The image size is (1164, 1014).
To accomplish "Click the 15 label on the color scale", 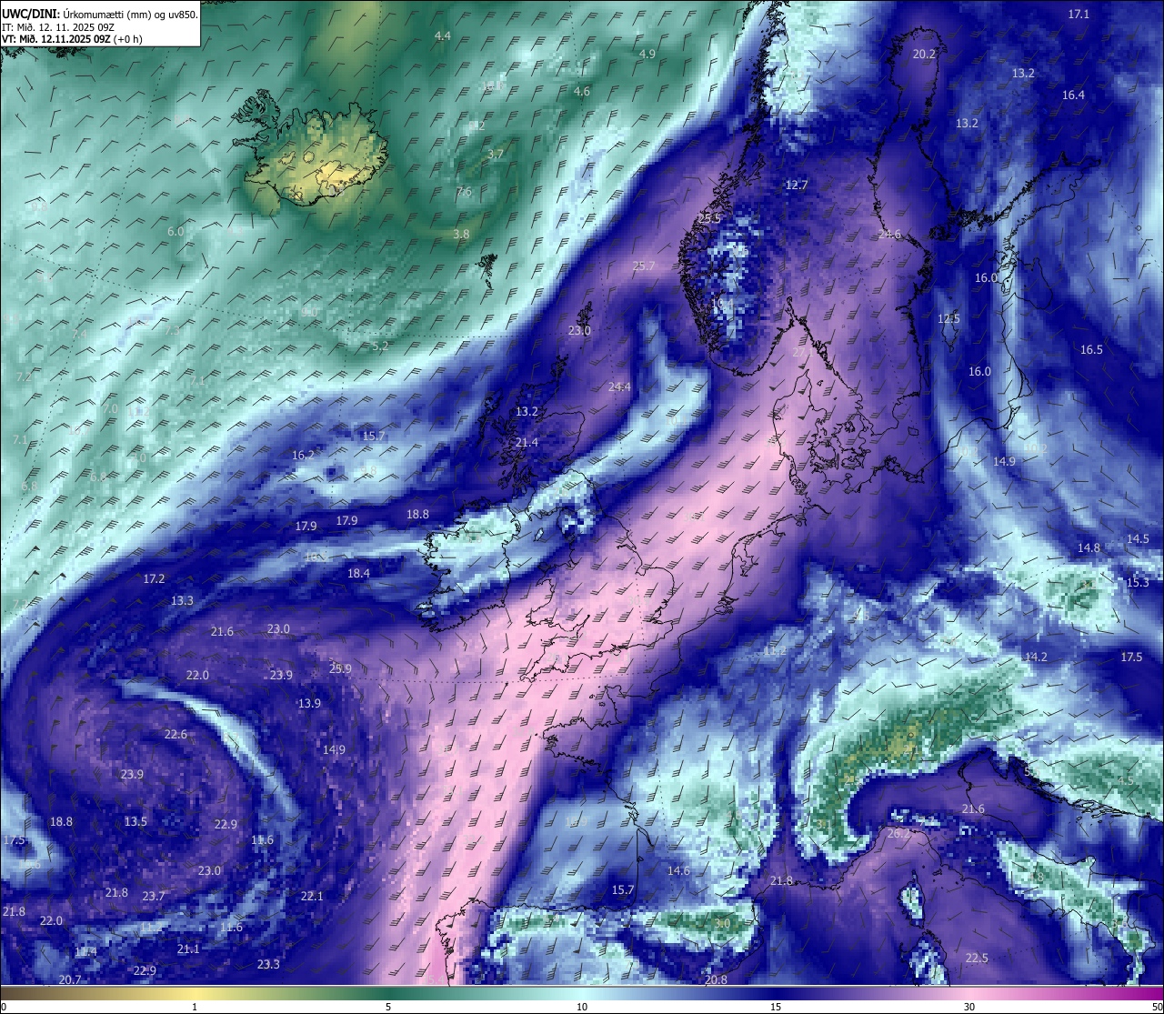I will pyautogui.click(x=776, y=1007).
